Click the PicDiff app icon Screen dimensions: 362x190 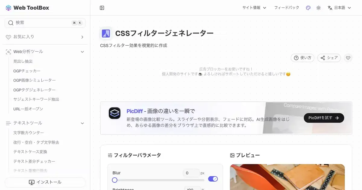click(x=115, y=113)
